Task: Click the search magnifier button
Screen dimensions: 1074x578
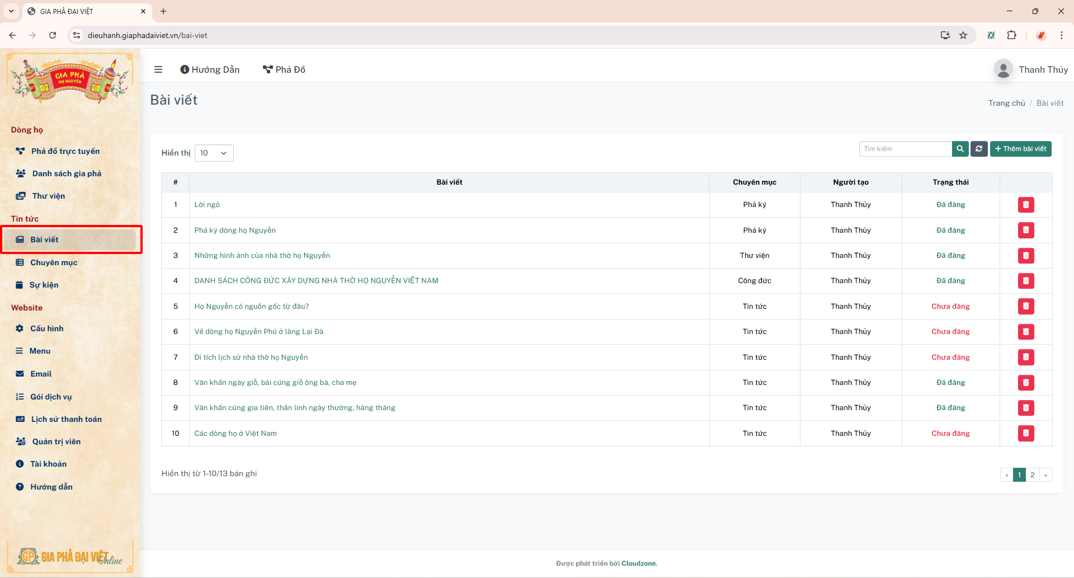Action: pos(960,149)
